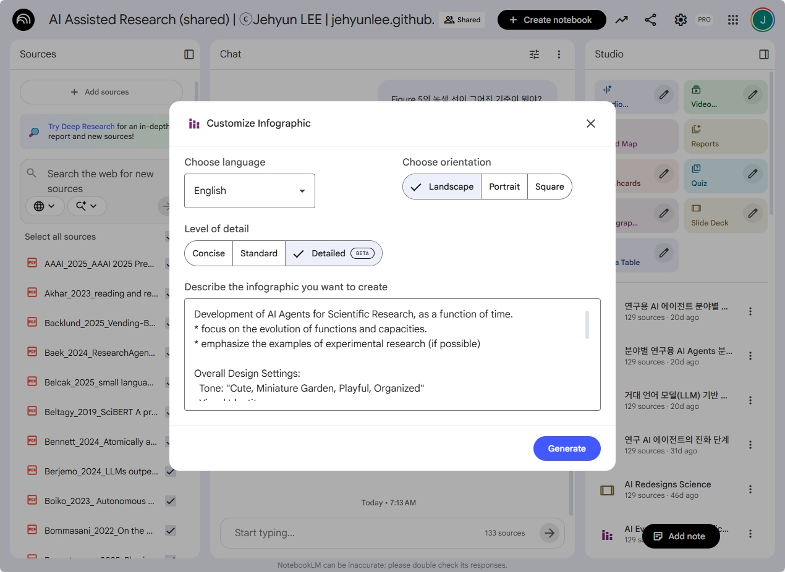Click the NotebookLM logo icon
The width and height of the screenshot is (785, 572).
[23, 20]
